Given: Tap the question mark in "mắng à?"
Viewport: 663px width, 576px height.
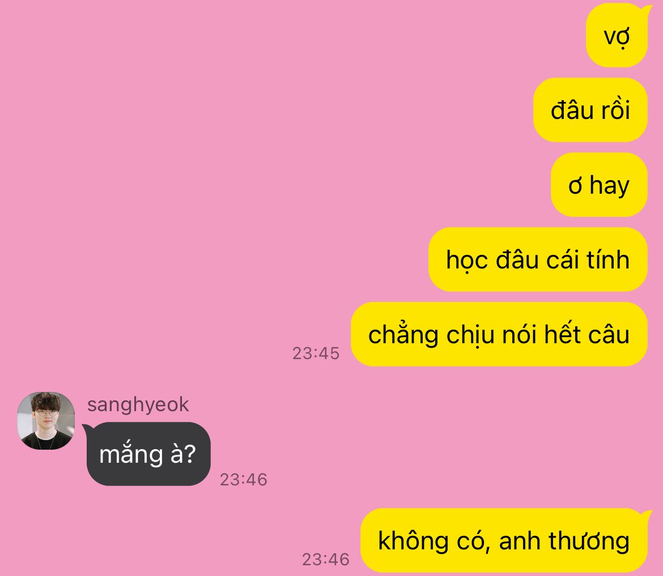Looking at the screenshot, I should click(x=190, y=454).
